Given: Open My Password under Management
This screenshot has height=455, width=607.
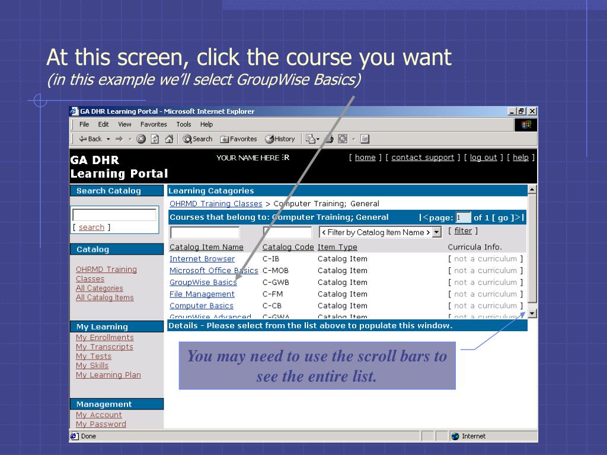Looking at the screenshot, I should point(101,424).
